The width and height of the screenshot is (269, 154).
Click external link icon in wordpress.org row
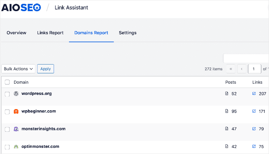pyautogui.click(x=254, y=93)
